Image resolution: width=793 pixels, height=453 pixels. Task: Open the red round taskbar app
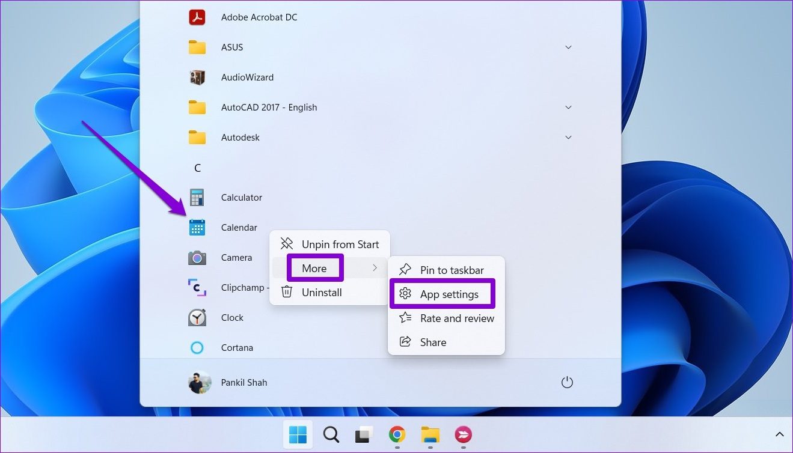464,434
